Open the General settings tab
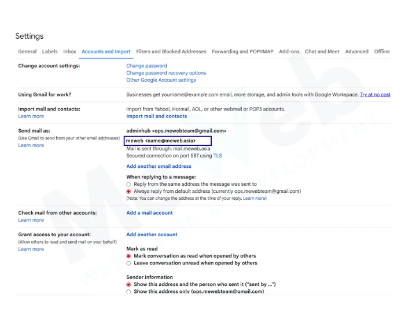Image resolution: width=405 pixels, height=330 pixels. (27, 52)
